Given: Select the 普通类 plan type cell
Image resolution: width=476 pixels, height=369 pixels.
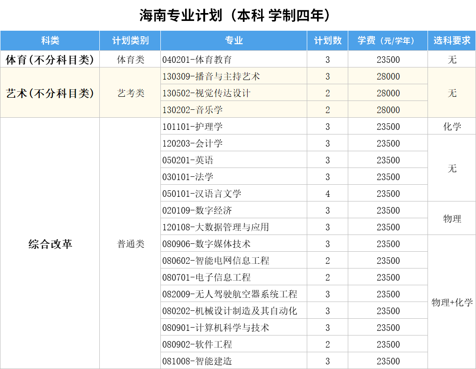Looking at the screenshot, I should pyautogui.click(x=130, y=244).
